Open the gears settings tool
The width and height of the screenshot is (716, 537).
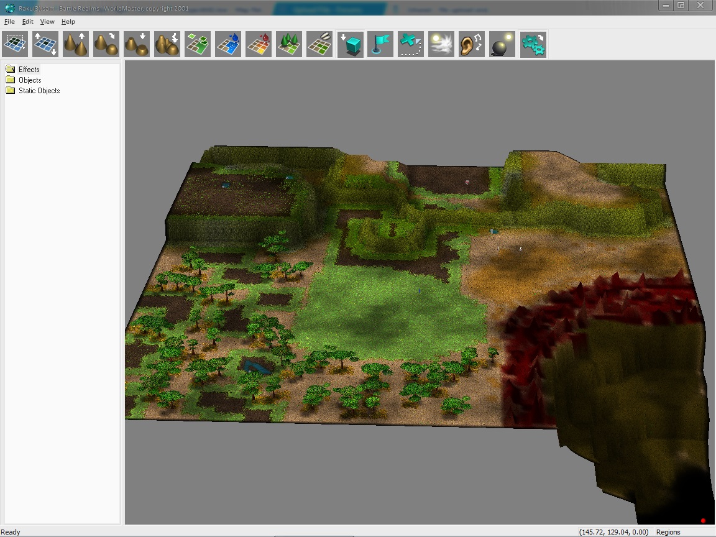(533, 44)
